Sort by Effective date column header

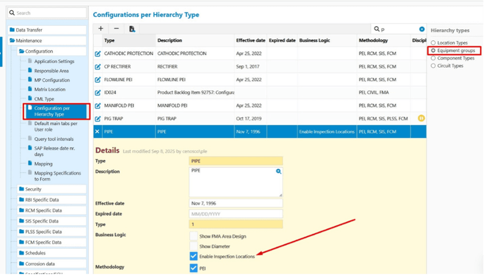tap(251, 41)
